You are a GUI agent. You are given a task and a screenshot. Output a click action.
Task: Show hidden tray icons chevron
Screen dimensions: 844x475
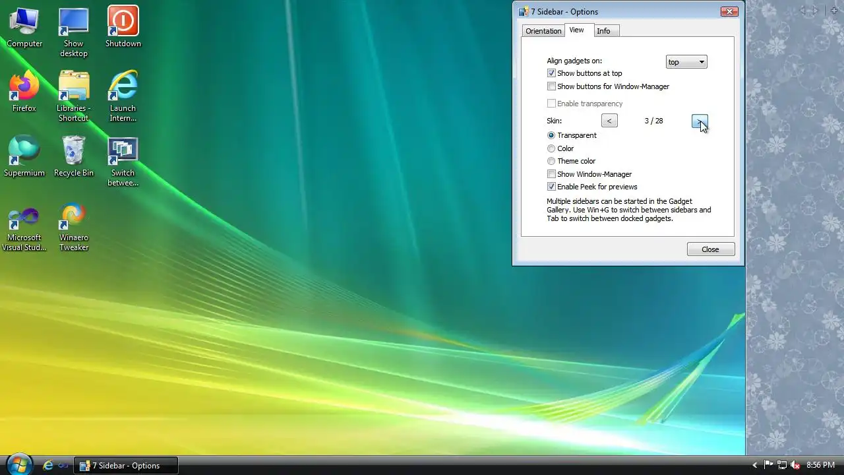pos(755,465)
